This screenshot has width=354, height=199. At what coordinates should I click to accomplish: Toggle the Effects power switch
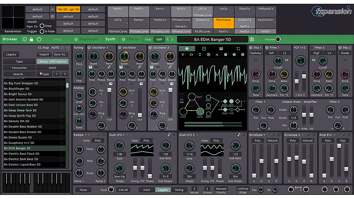point(123,39)
